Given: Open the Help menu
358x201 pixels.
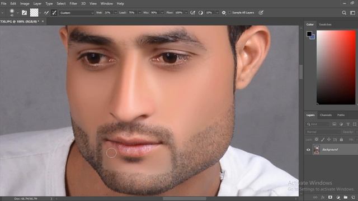Looking at the screenshot, I should tap(120, 4).
